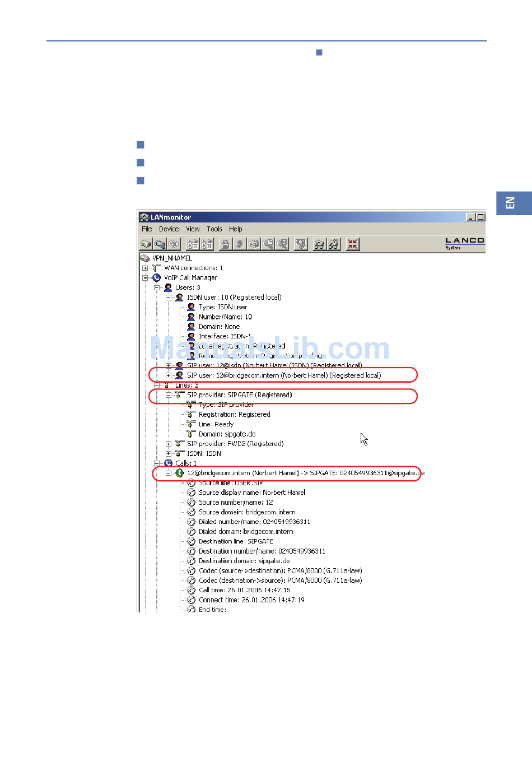Image resolution: width=532 pixels, height=757 pixels.
Task: Click the LANmonitor title bar icon
Action: coord(144,217)
